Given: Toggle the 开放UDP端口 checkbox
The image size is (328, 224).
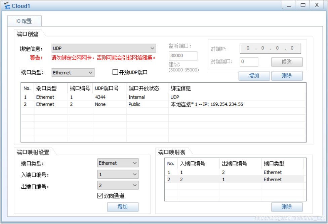Looking at the screenshot, I should pyautogui.click(x=115, y=72).
